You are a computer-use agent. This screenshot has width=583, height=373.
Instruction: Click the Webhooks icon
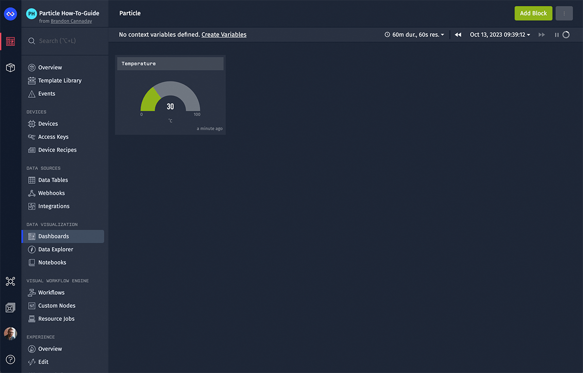(32, 193)
